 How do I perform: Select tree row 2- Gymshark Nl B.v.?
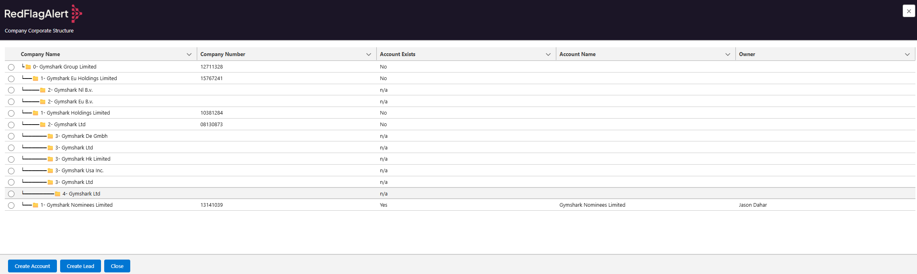pyautogui.click(x=460, y=90)
